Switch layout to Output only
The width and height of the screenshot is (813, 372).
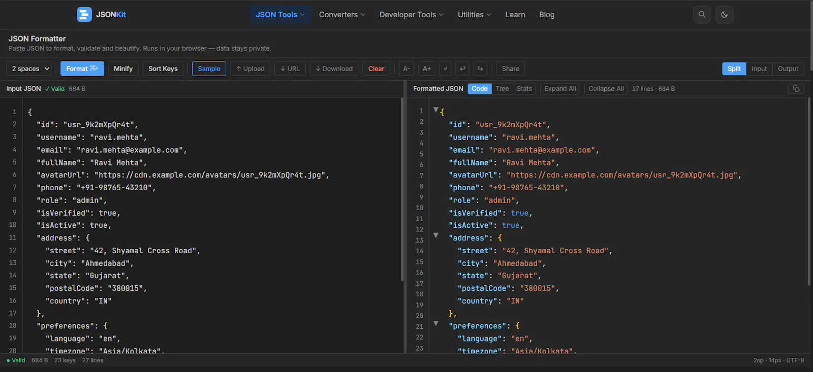(788, 69)
